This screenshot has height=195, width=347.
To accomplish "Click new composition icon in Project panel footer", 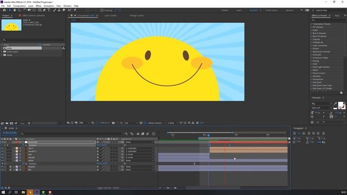I will (x=11, y=123).
